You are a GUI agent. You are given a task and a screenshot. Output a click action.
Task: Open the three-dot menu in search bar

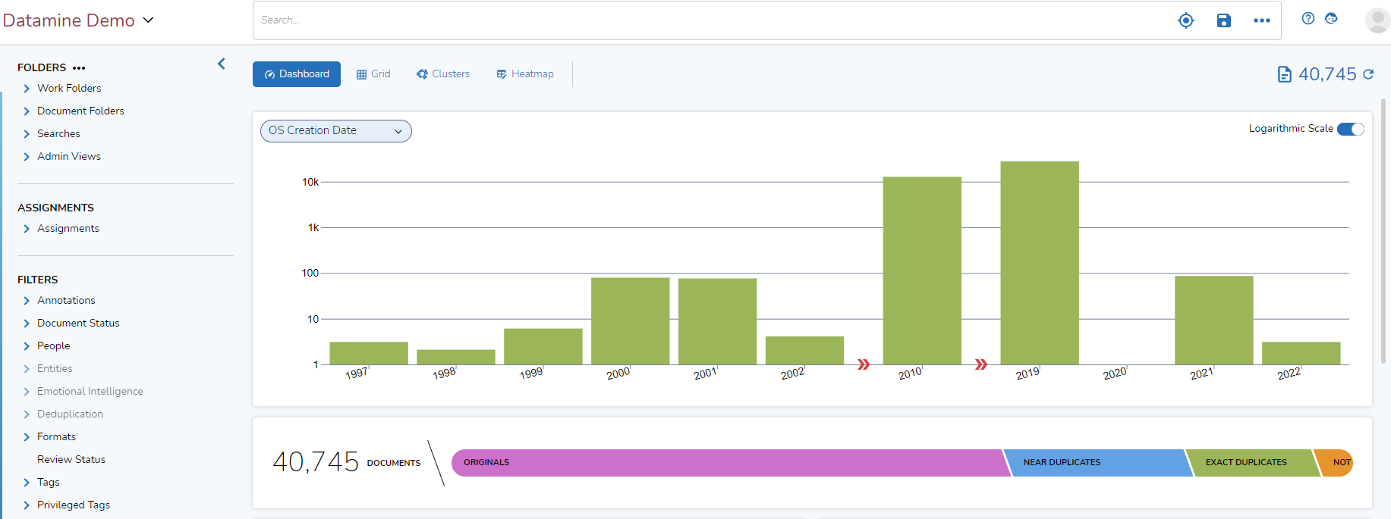click(1261, 20)
